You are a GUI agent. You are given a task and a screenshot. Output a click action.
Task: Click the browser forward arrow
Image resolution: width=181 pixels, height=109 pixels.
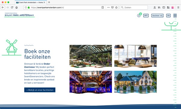(8, 7)
